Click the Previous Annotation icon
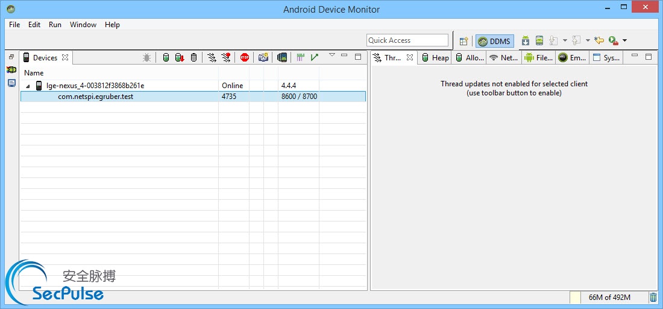 coord(576,40)
